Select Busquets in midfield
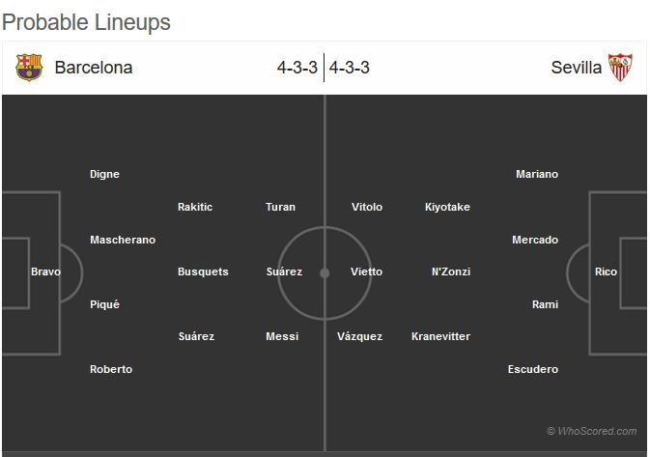This screenshot has height=457, width=650. pos(203,271)
